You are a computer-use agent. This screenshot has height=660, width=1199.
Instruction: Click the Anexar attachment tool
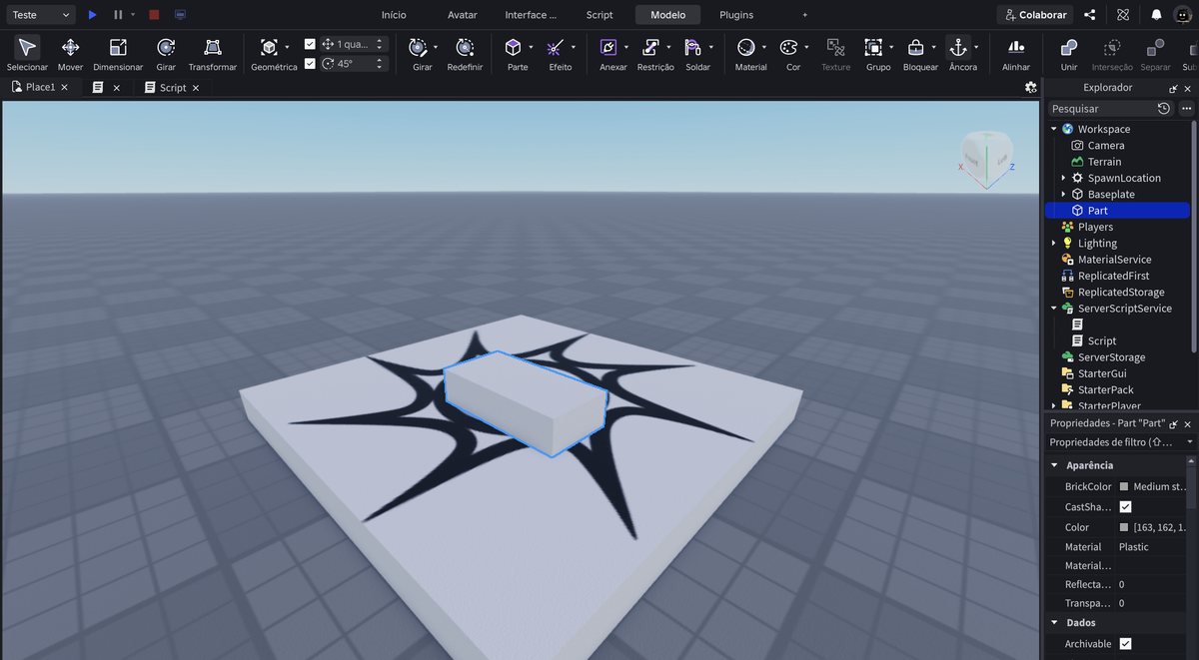click(607, 48)
